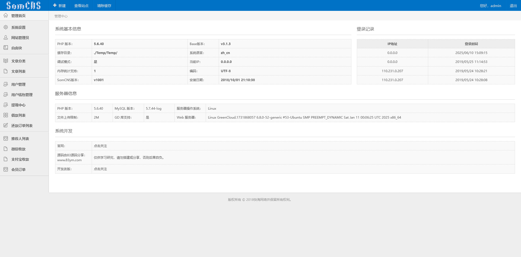Click the edit icon for 还款订单列表
Screen dimensions: 521x257
6,125
